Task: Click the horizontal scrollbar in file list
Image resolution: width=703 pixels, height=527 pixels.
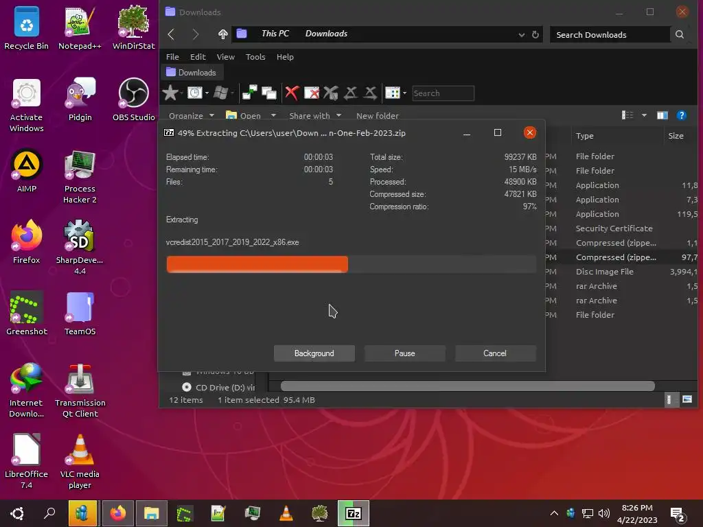Action: coord(468,386)
